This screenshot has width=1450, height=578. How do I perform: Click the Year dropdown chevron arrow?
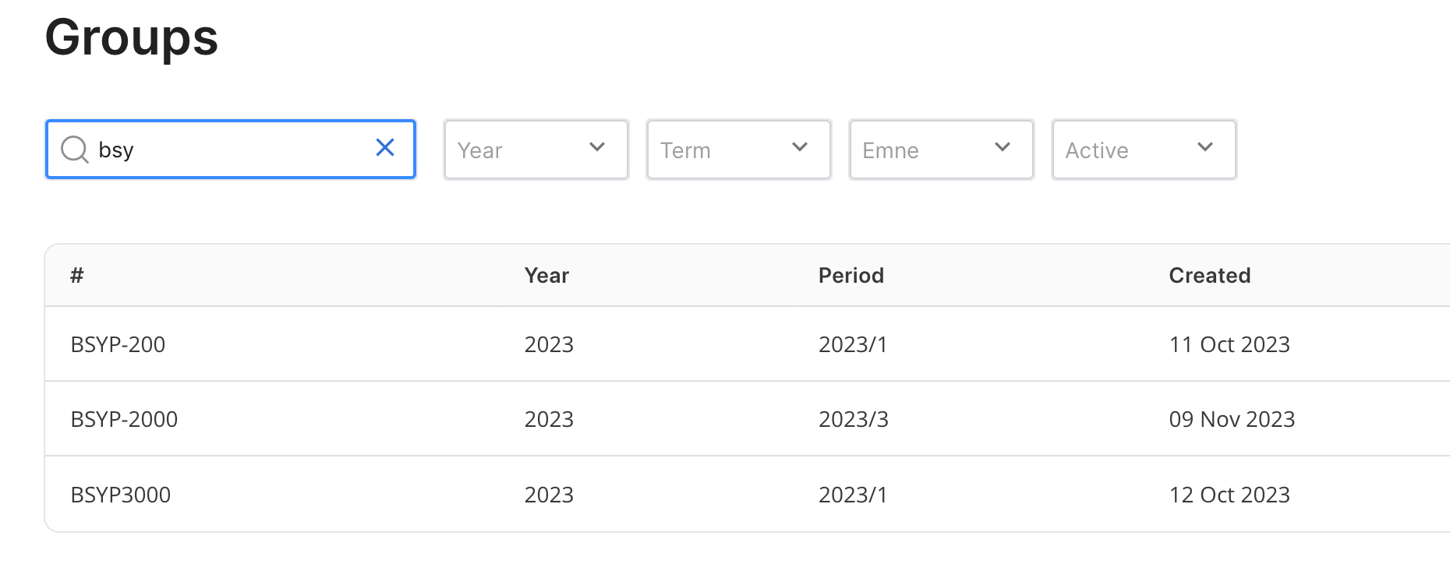tap(597, 148)
